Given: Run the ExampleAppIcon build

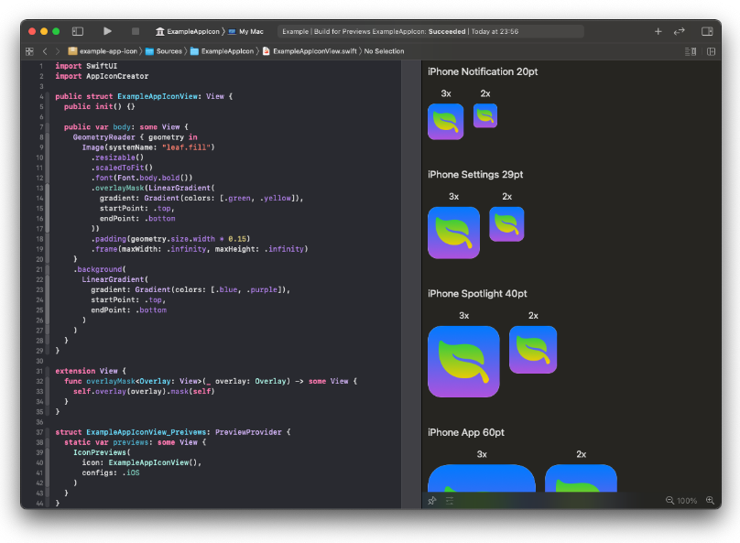Looking at the screenshot, I should coord(106,30).
